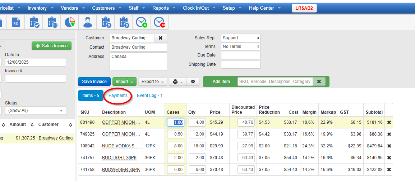Clear the Customer field with its X button

pos(160,38)
